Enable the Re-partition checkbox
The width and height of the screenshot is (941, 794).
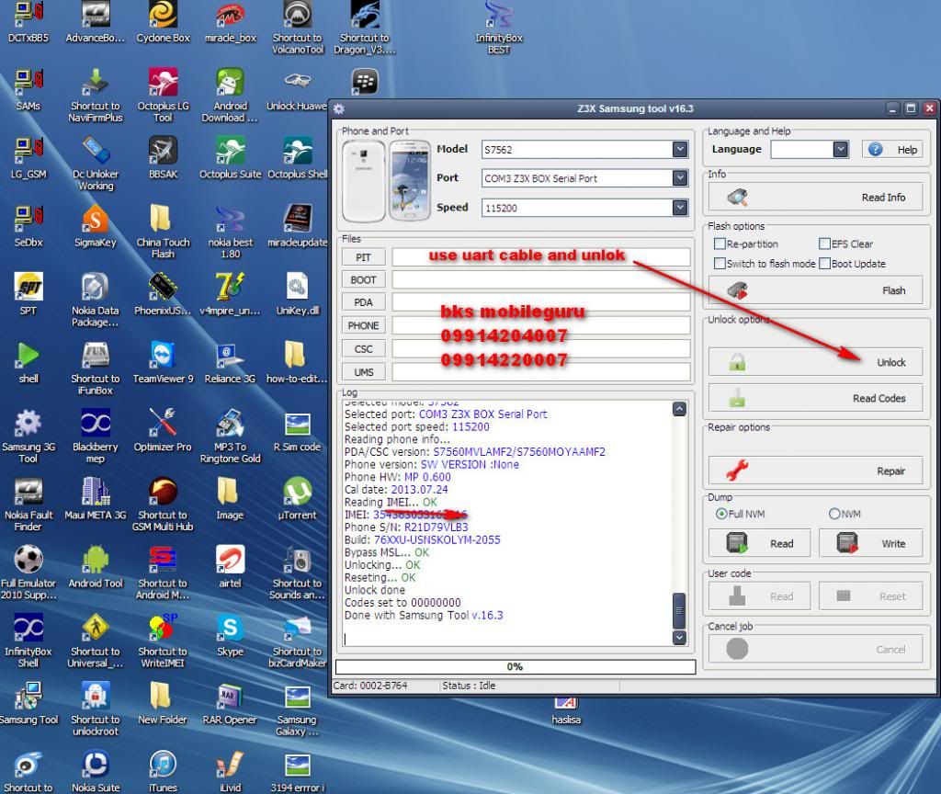(720, 244)
